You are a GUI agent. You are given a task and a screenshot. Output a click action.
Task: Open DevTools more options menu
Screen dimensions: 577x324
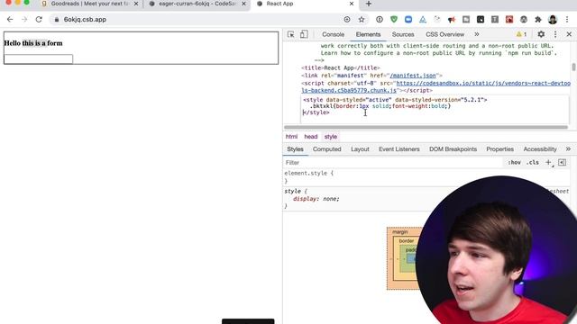tap(555, 34)
